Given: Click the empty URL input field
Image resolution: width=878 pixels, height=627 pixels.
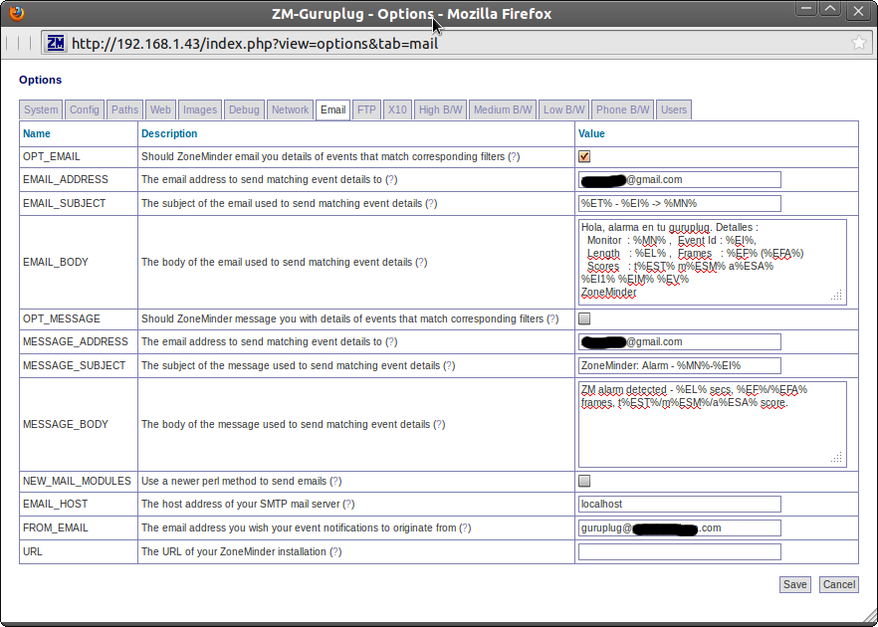Looking at the screenshot, I should (680, 551).
